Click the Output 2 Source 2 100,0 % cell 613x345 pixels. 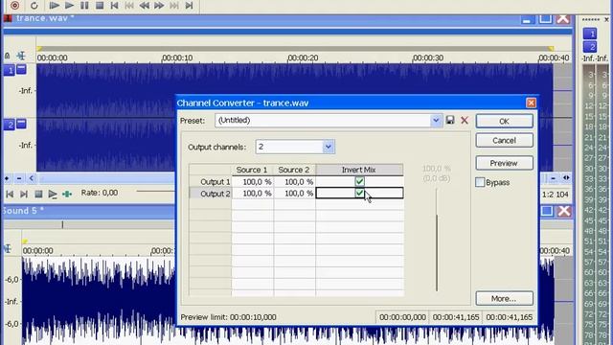pyautogui.click(x=294, y=194)
